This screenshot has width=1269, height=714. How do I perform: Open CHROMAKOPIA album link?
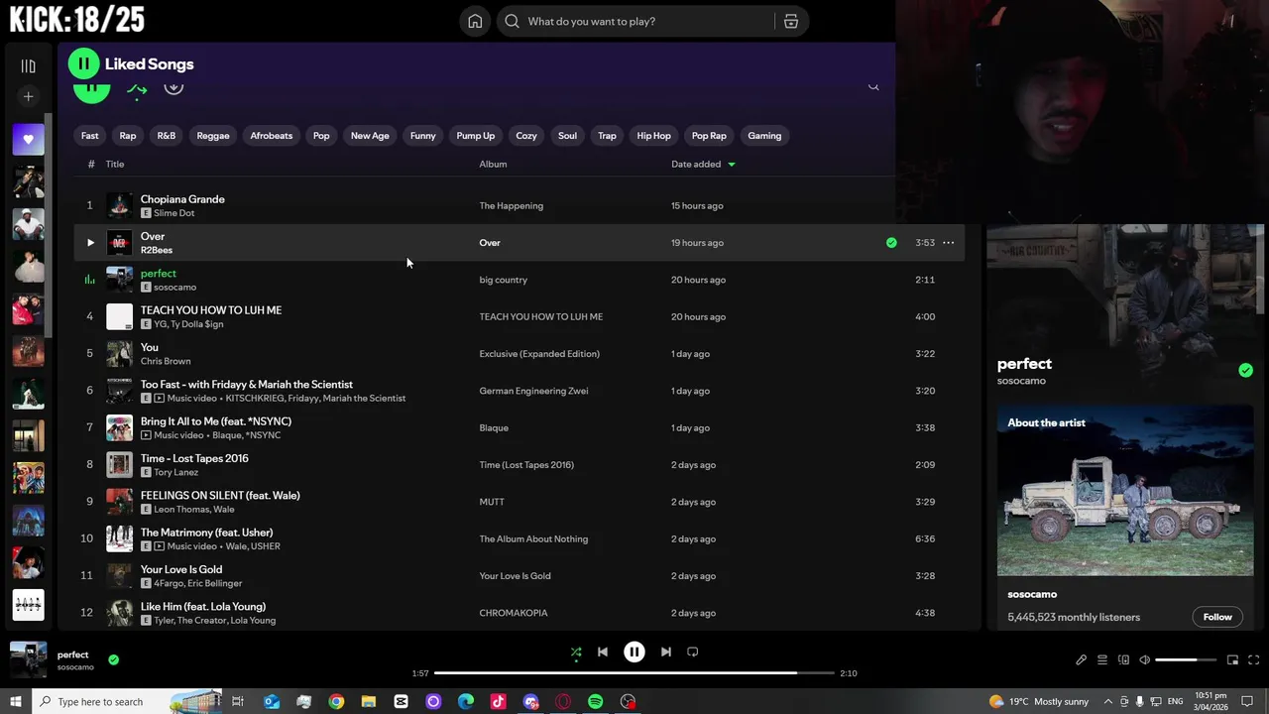[514, 613]
